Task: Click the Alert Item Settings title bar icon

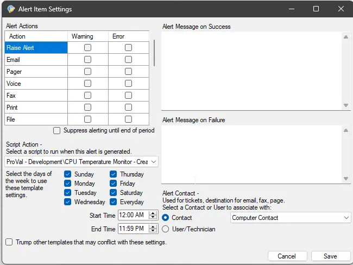Action: [x=11, y=9]
